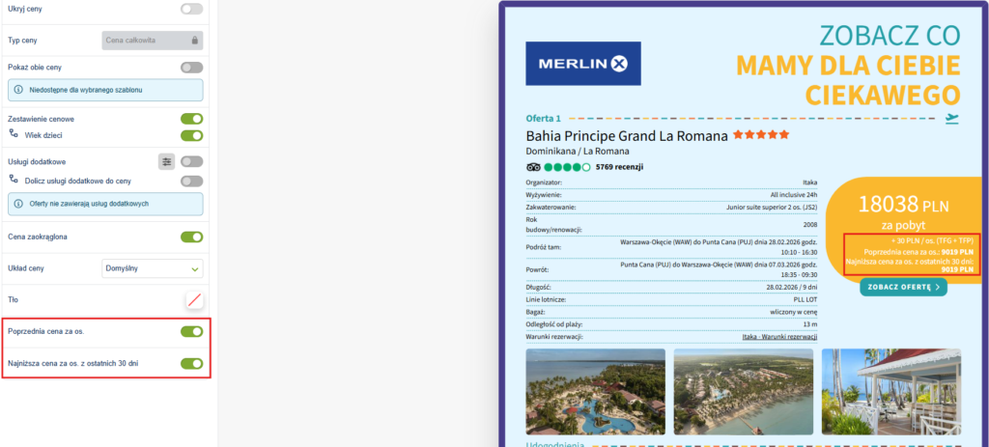Disable the Wiek dzieci switch
Screen dimensions: 989x447
192,135
